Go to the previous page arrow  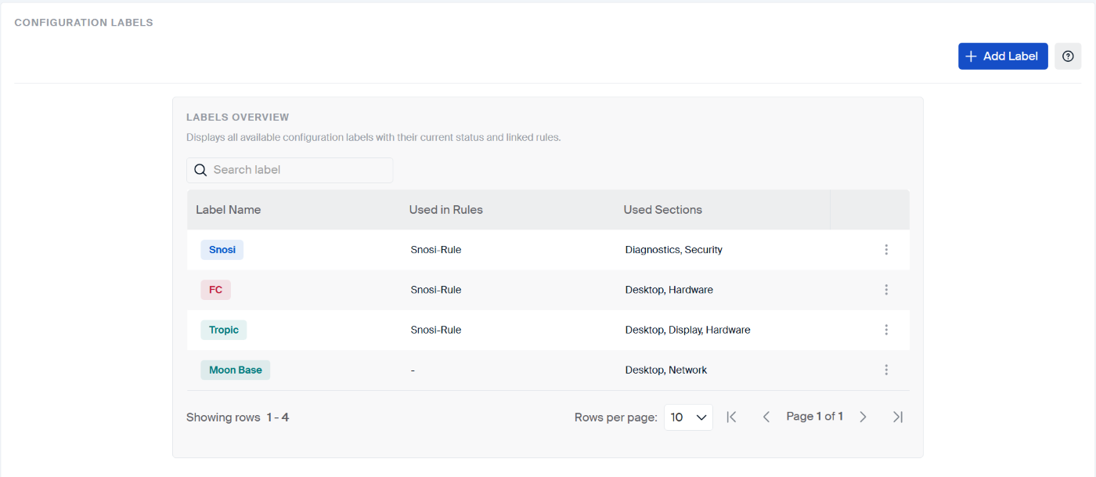[x=766, y=417]
